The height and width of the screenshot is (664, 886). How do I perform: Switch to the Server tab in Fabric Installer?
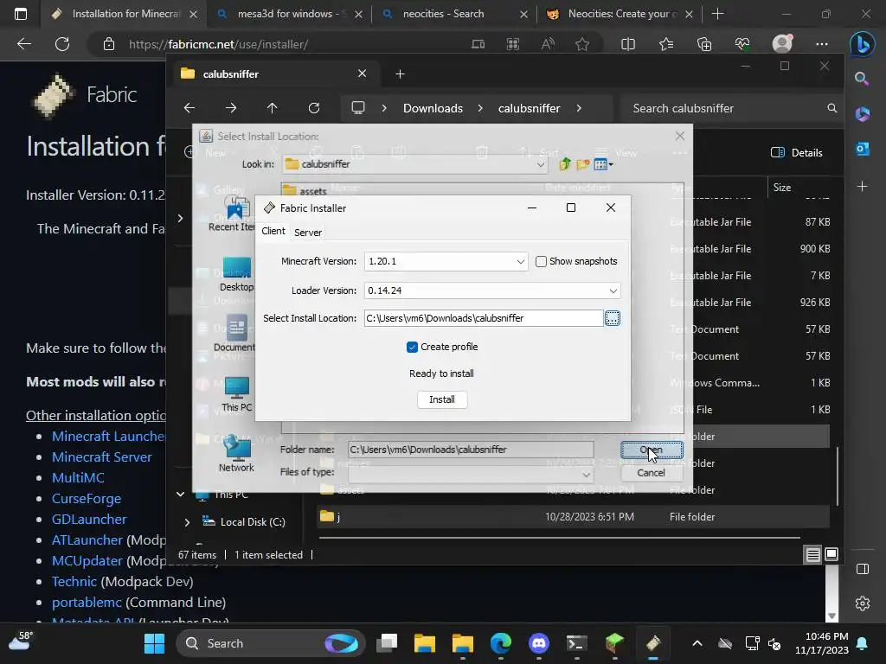point(308,232)
